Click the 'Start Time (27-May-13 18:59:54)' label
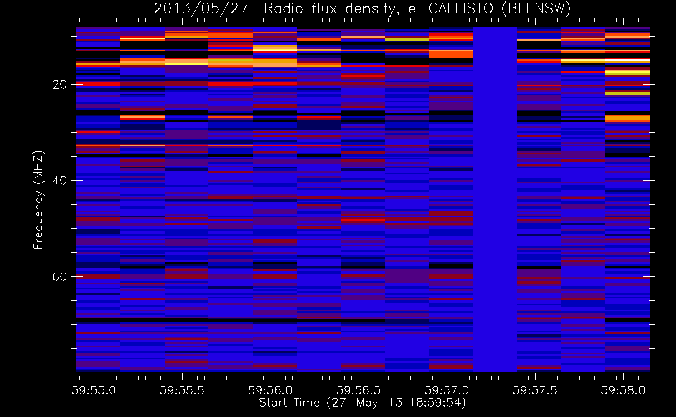 point(362,403)
